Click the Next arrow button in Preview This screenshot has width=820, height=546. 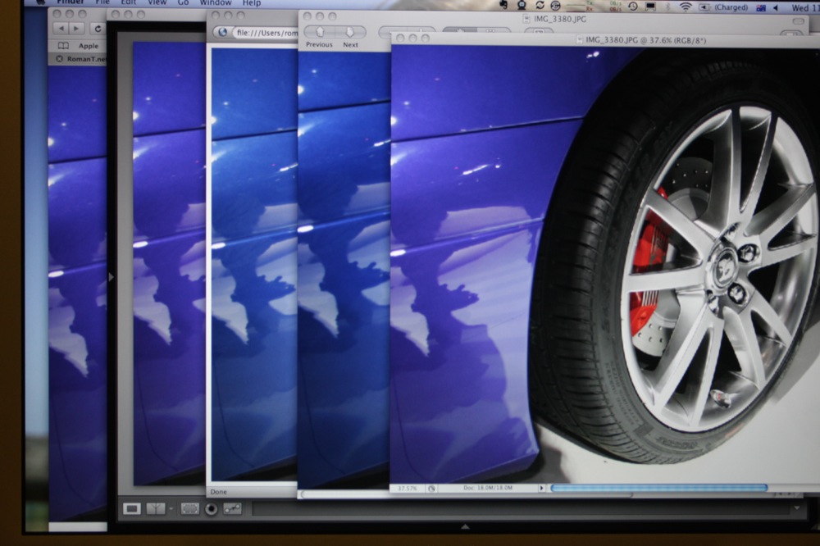tap(350, 32)
